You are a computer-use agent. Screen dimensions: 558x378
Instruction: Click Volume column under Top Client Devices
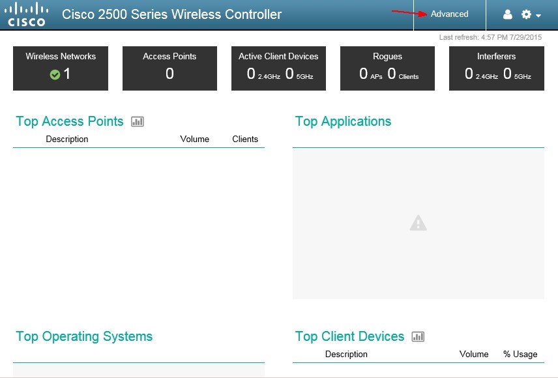click(x=474, y=354)
